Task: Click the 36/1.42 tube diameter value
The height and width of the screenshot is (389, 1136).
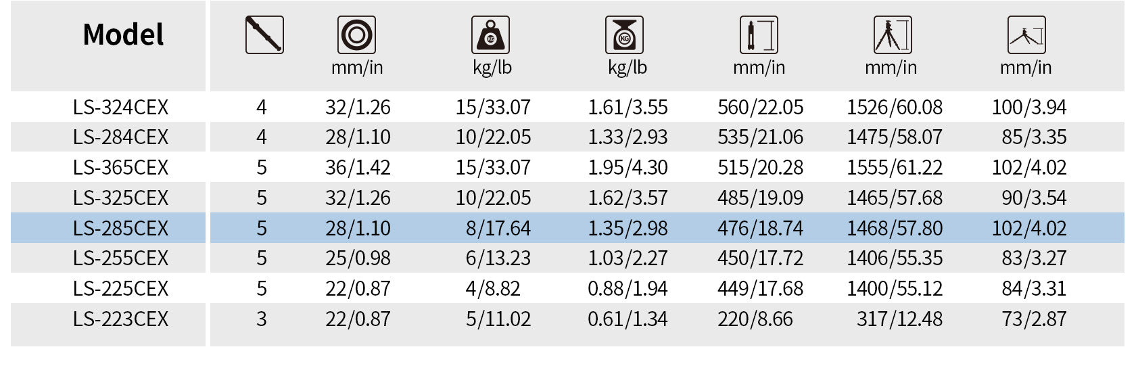Action: [358, 167]
